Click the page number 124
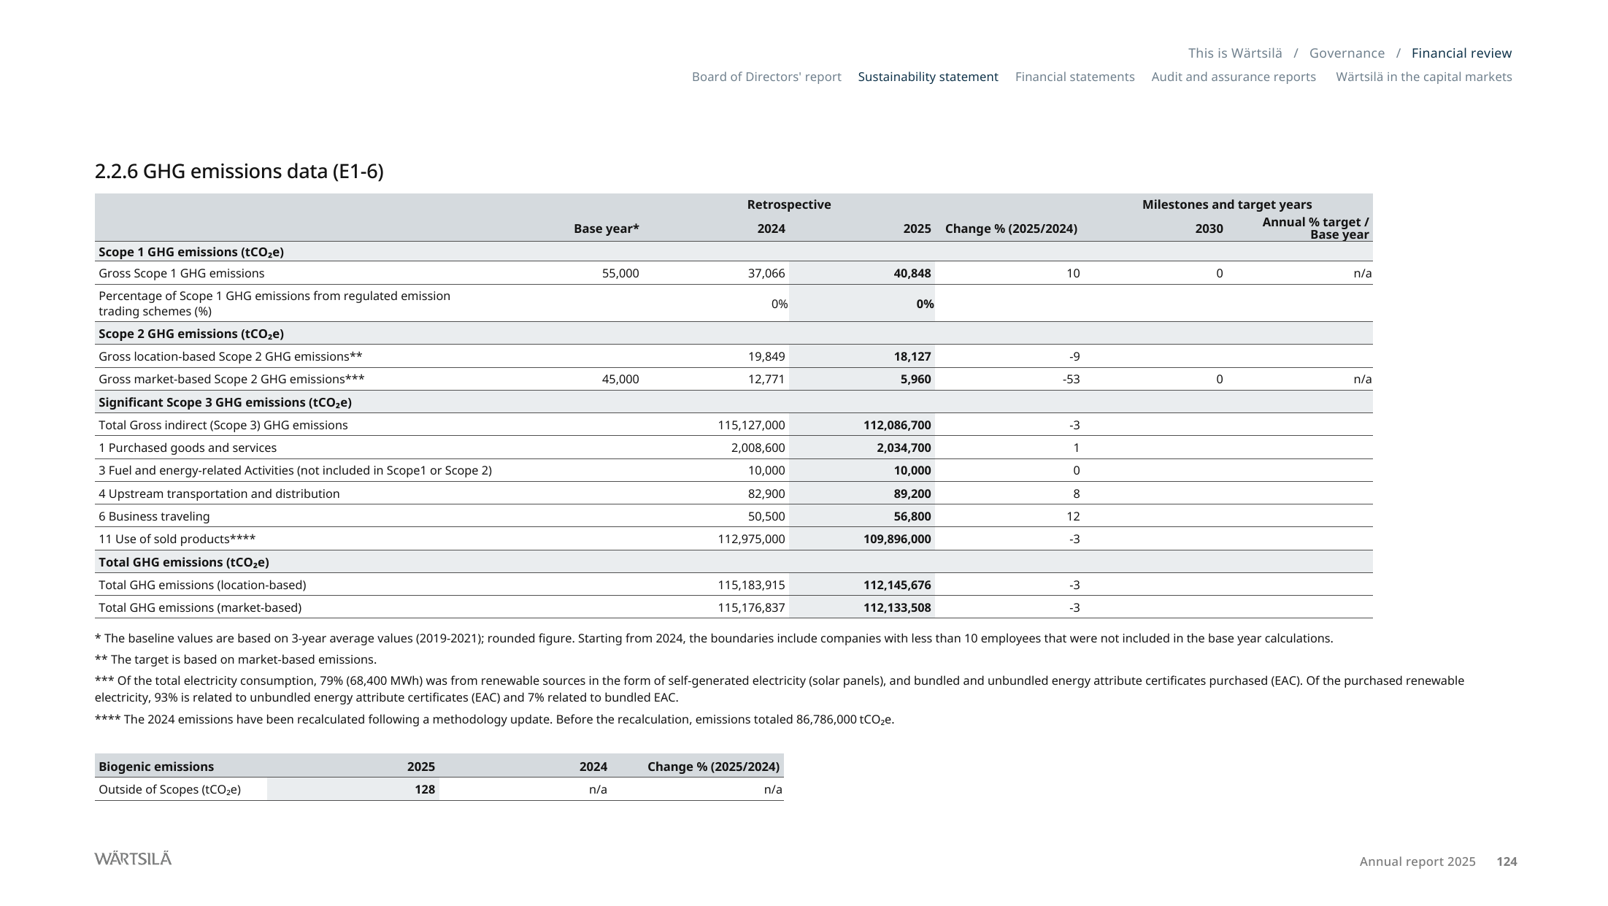This screenshot has height=906, width=1608. pos(1507,861)
